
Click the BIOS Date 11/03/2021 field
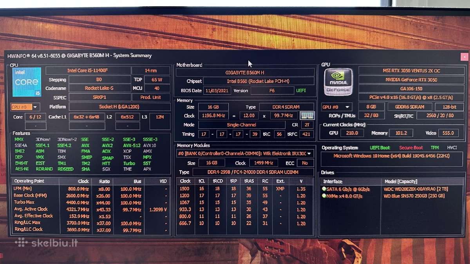click(x=217, y=91)
